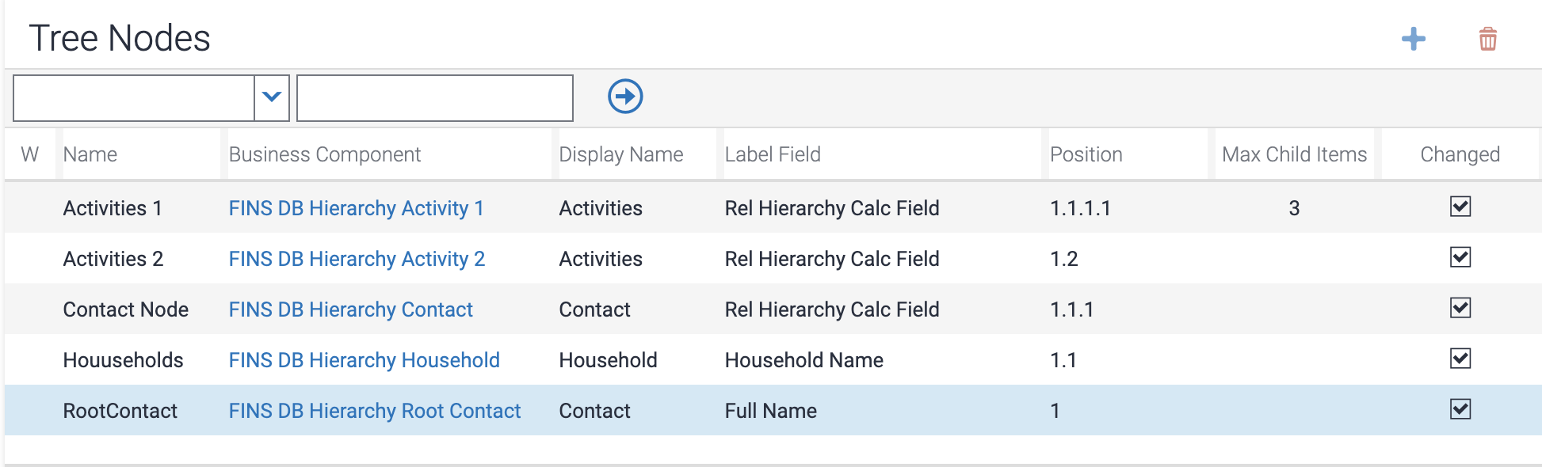Toggle Changed checkbox for Contact Node
The width and height of the screenshot is (1542, 467).
1460,309
